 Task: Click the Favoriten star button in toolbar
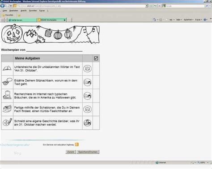click(8, 15)
